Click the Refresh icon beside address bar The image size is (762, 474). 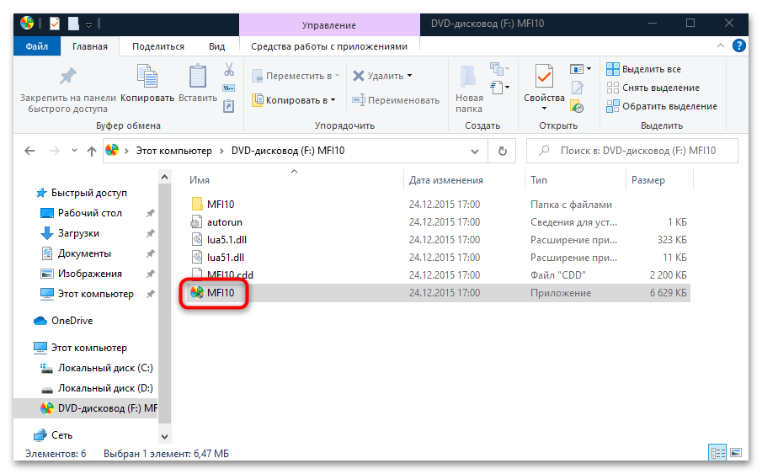coord(503,151)
